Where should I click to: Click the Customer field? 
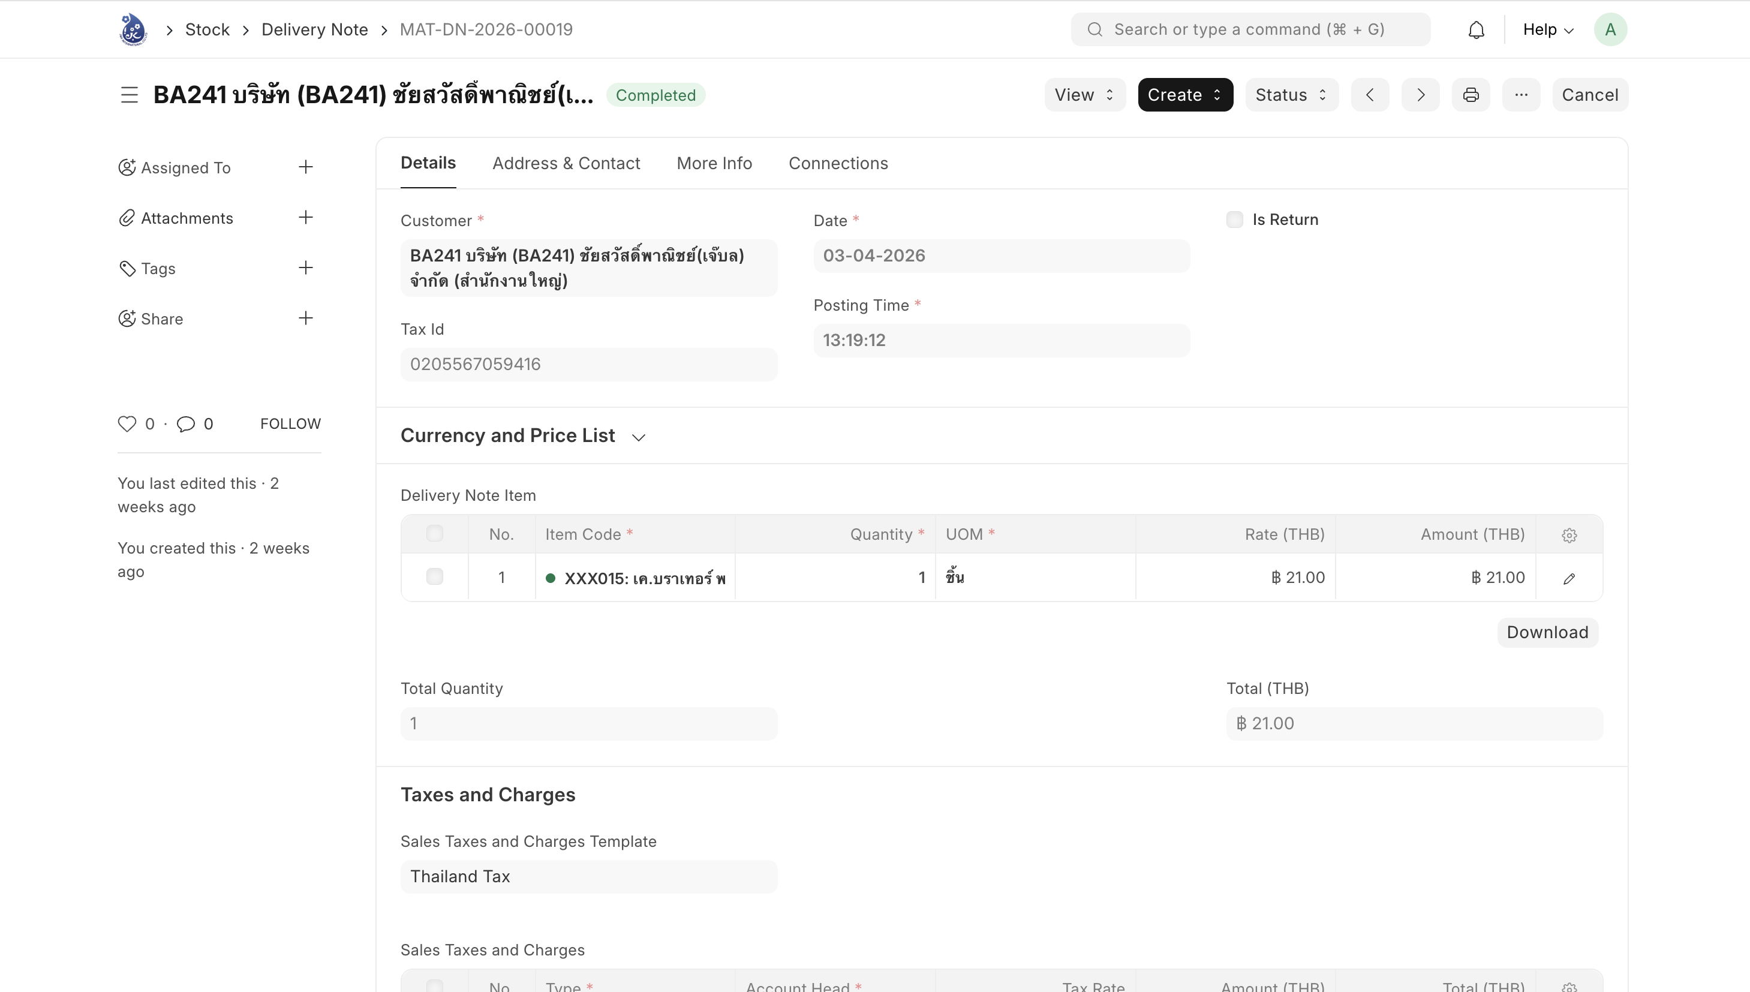(x=588, y=267)
